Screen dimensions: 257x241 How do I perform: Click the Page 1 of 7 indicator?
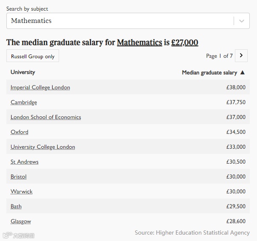coord(219,56)
